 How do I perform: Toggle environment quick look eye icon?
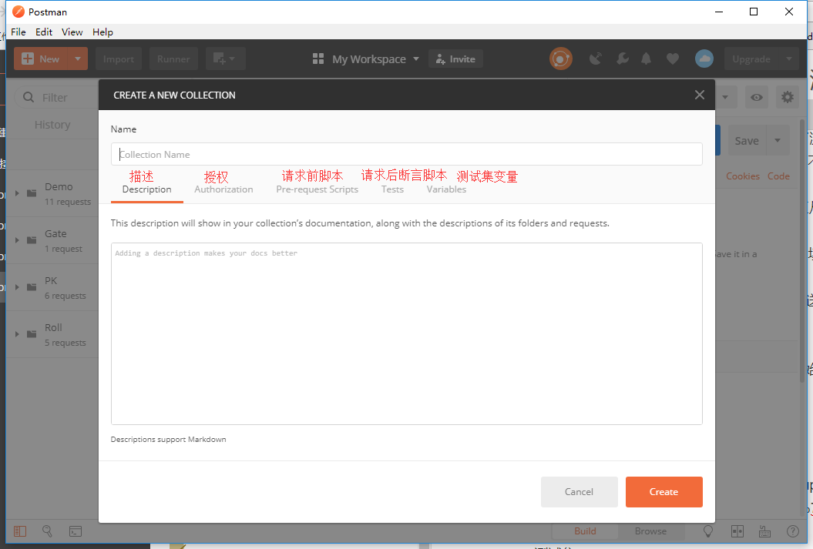(x=757, y=97)
